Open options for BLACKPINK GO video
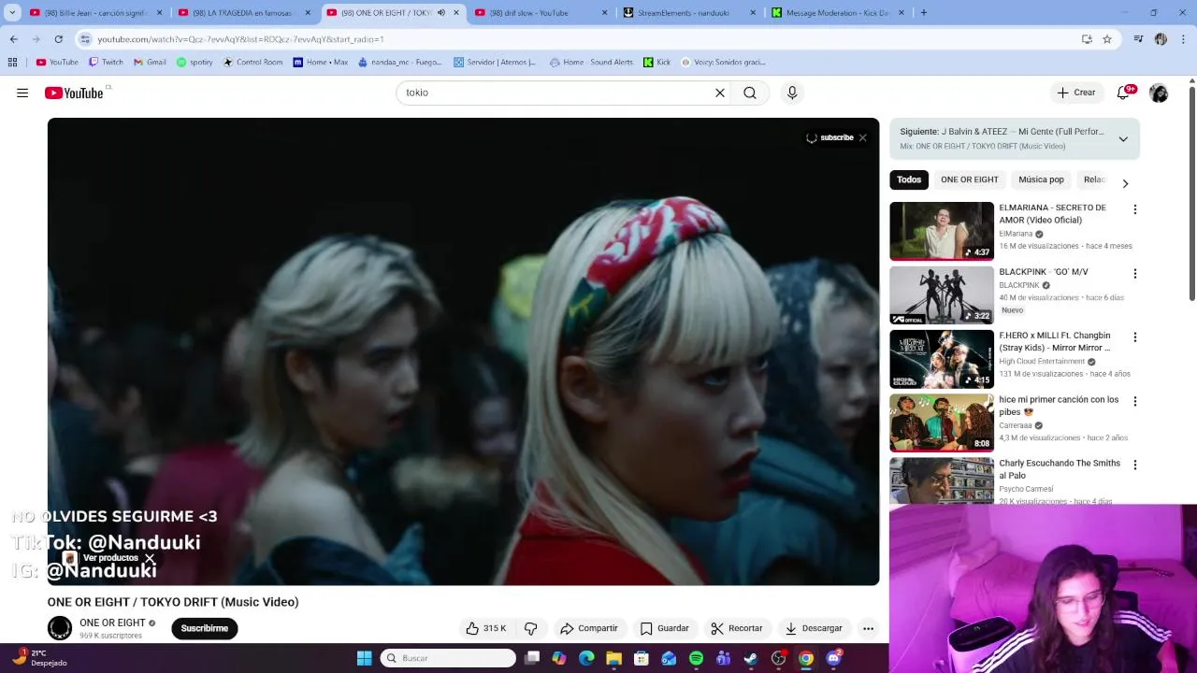The image size is (1197, 673). click(1135, 274)
